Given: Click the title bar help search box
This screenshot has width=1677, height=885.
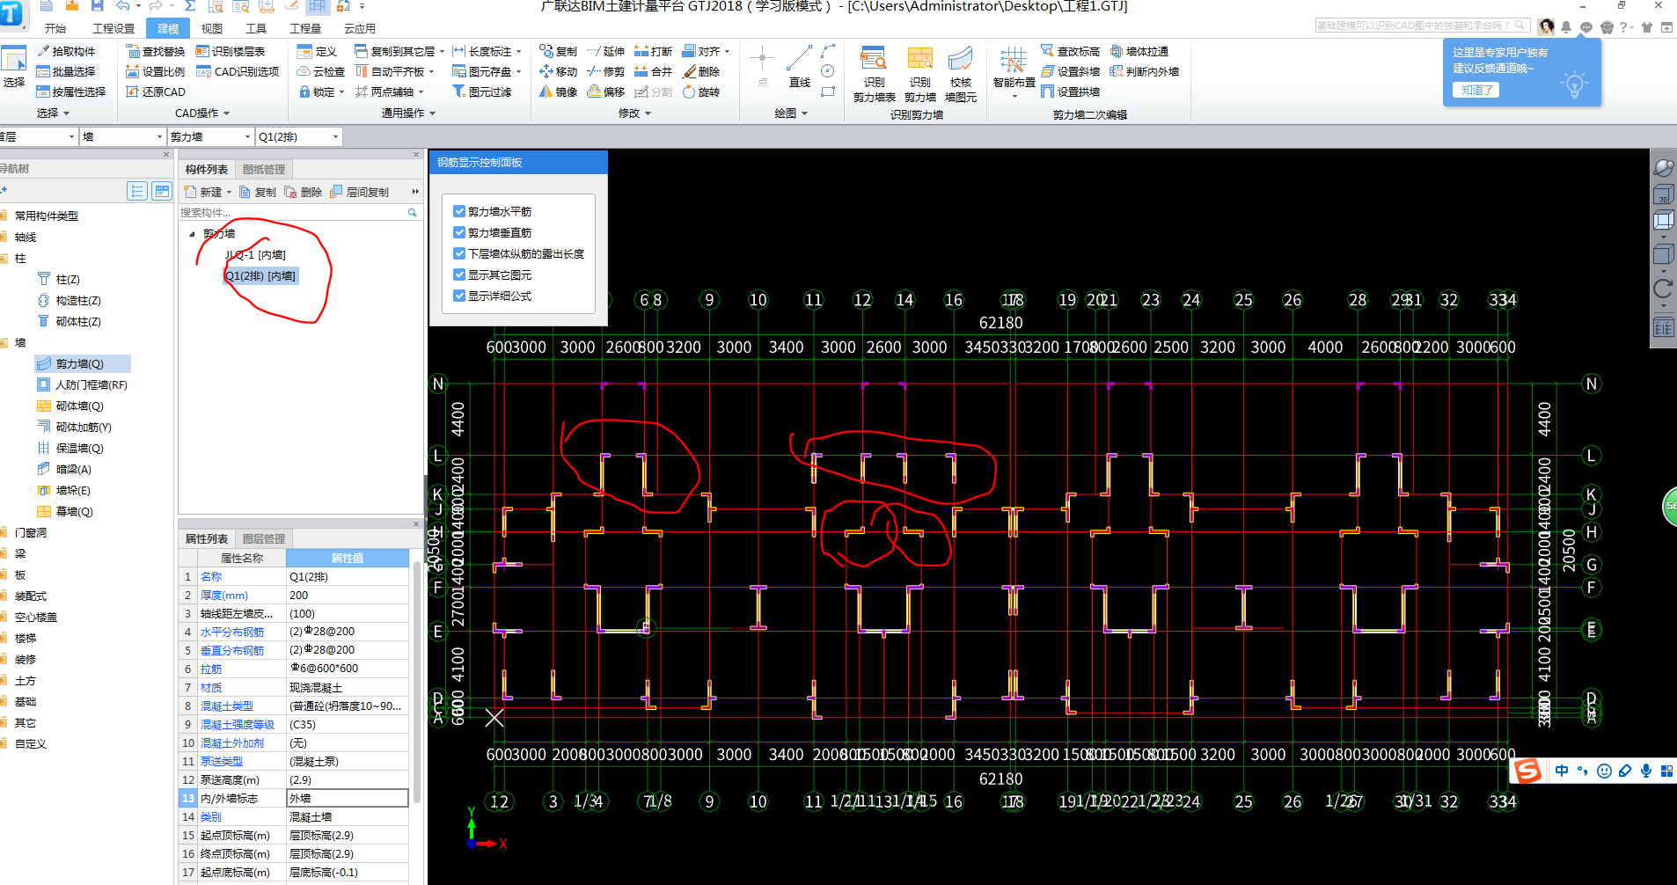Looking at the screenshot, I should [x=1422, y=26].
